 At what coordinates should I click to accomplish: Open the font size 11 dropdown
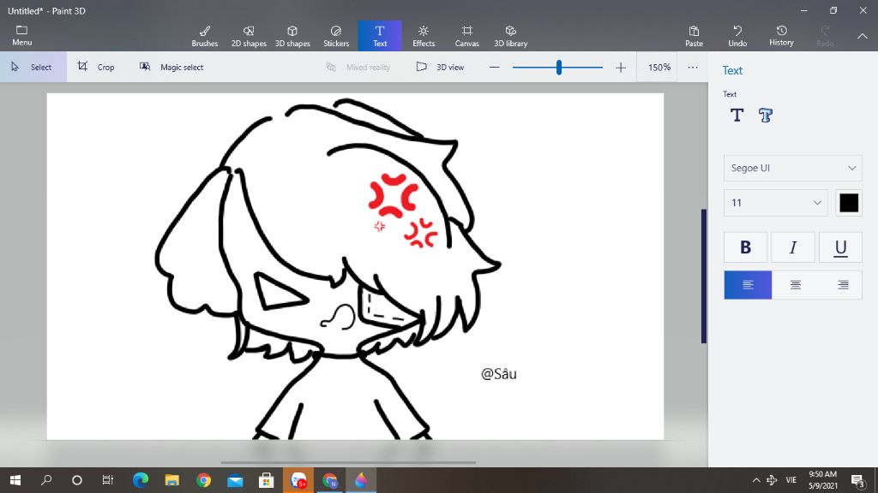tap(775, 202)
